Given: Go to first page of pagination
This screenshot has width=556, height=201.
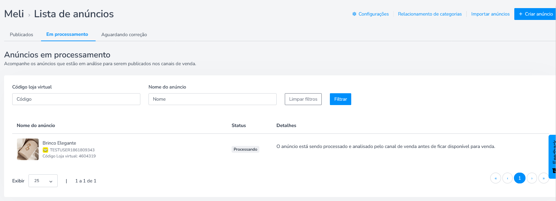Looking at the screenshot, I should click(496, 178).
